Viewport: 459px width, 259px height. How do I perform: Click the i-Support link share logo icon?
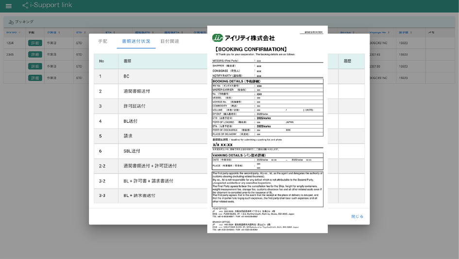coord(25,5)
